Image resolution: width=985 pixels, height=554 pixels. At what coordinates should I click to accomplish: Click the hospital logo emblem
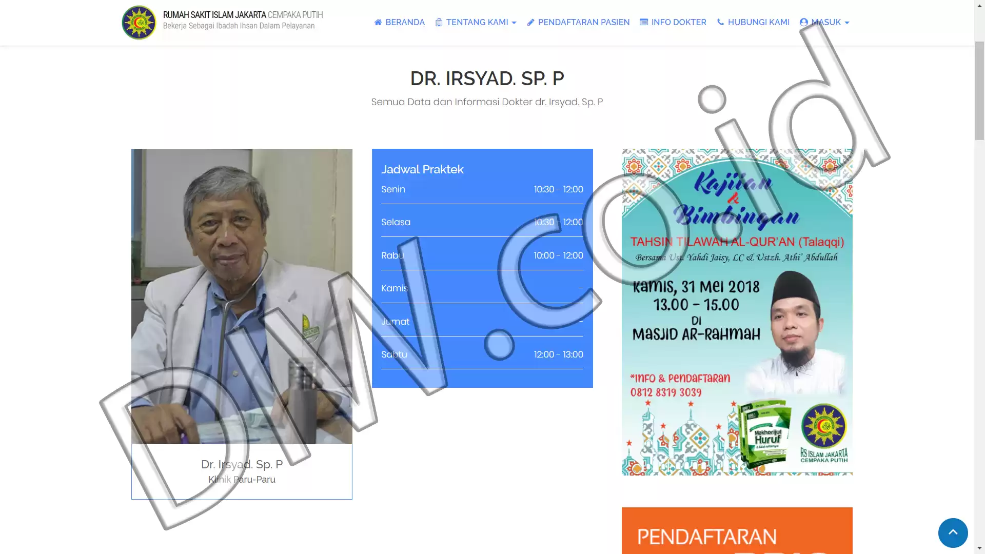pos(139,23)
